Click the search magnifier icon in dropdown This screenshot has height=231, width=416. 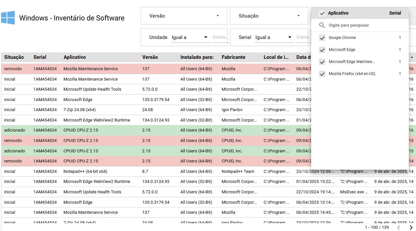322,25
